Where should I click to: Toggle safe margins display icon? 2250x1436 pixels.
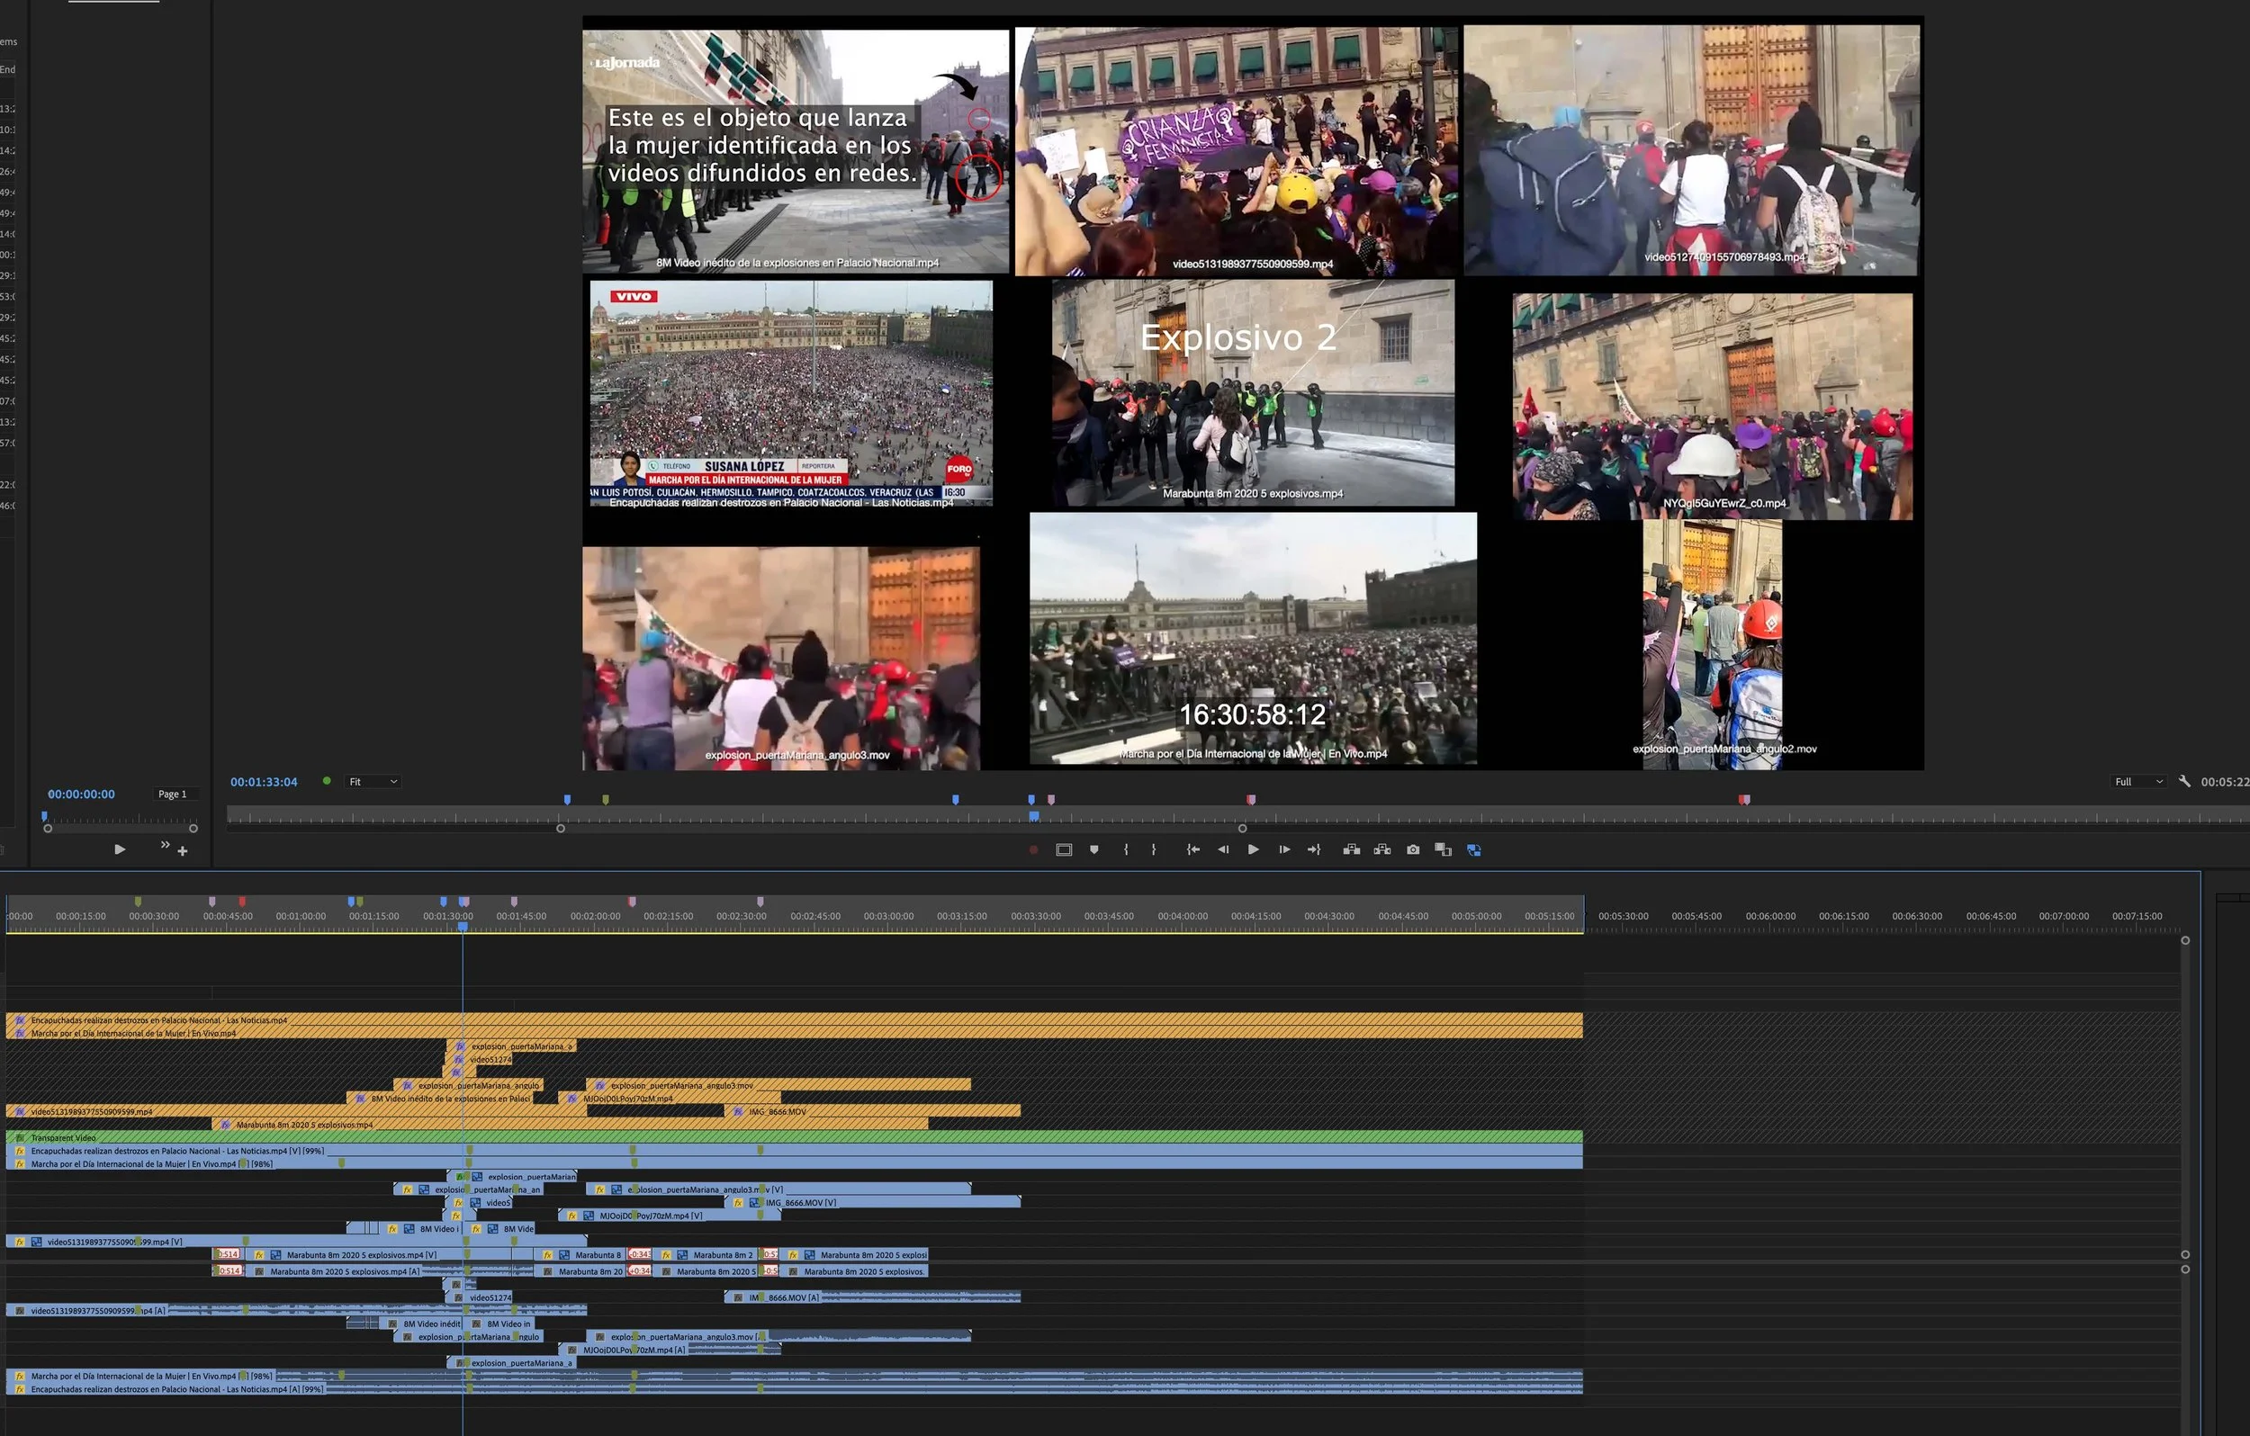pos(1063,849)
